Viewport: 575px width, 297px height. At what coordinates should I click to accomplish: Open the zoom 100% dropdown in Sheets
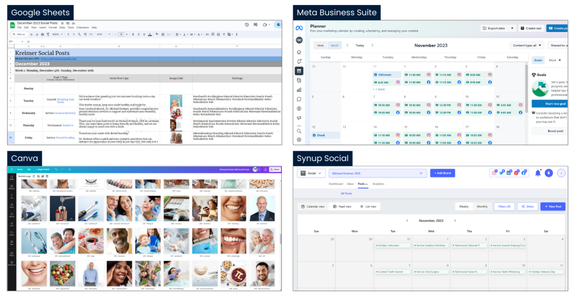pos(57,34)
